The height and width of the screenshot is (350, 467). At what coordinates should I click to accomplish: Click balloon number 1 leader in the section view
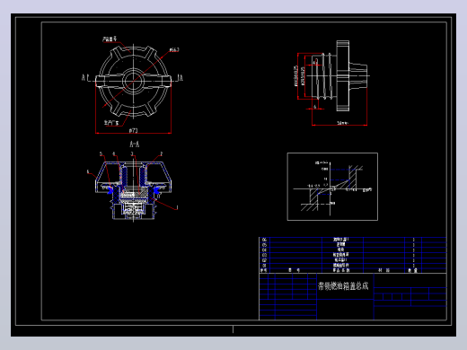[x=177, y=207]
